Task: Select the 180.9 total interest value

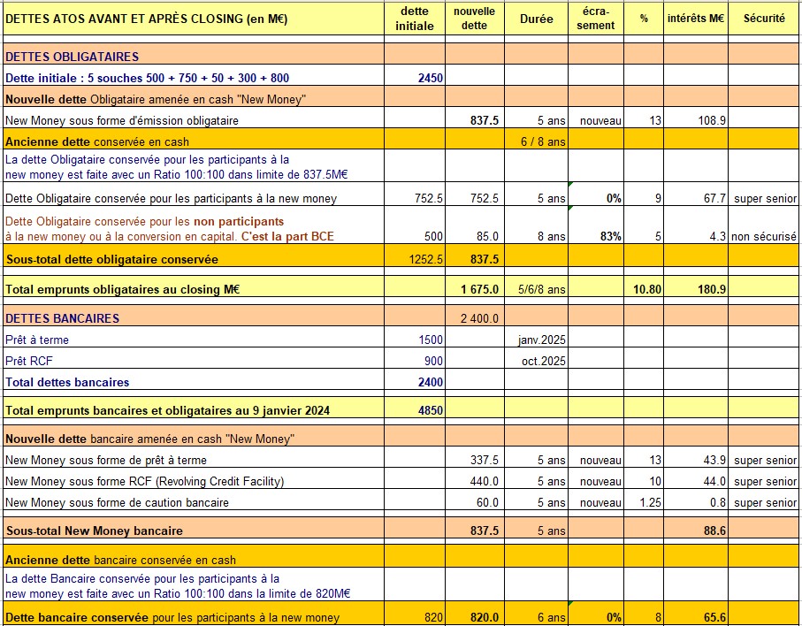Action: (712, 289)
